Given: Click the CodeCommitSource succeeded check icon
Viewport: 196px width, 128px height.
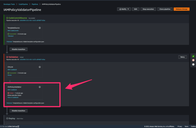Looking at the screenshot, I should coord(7,18).
